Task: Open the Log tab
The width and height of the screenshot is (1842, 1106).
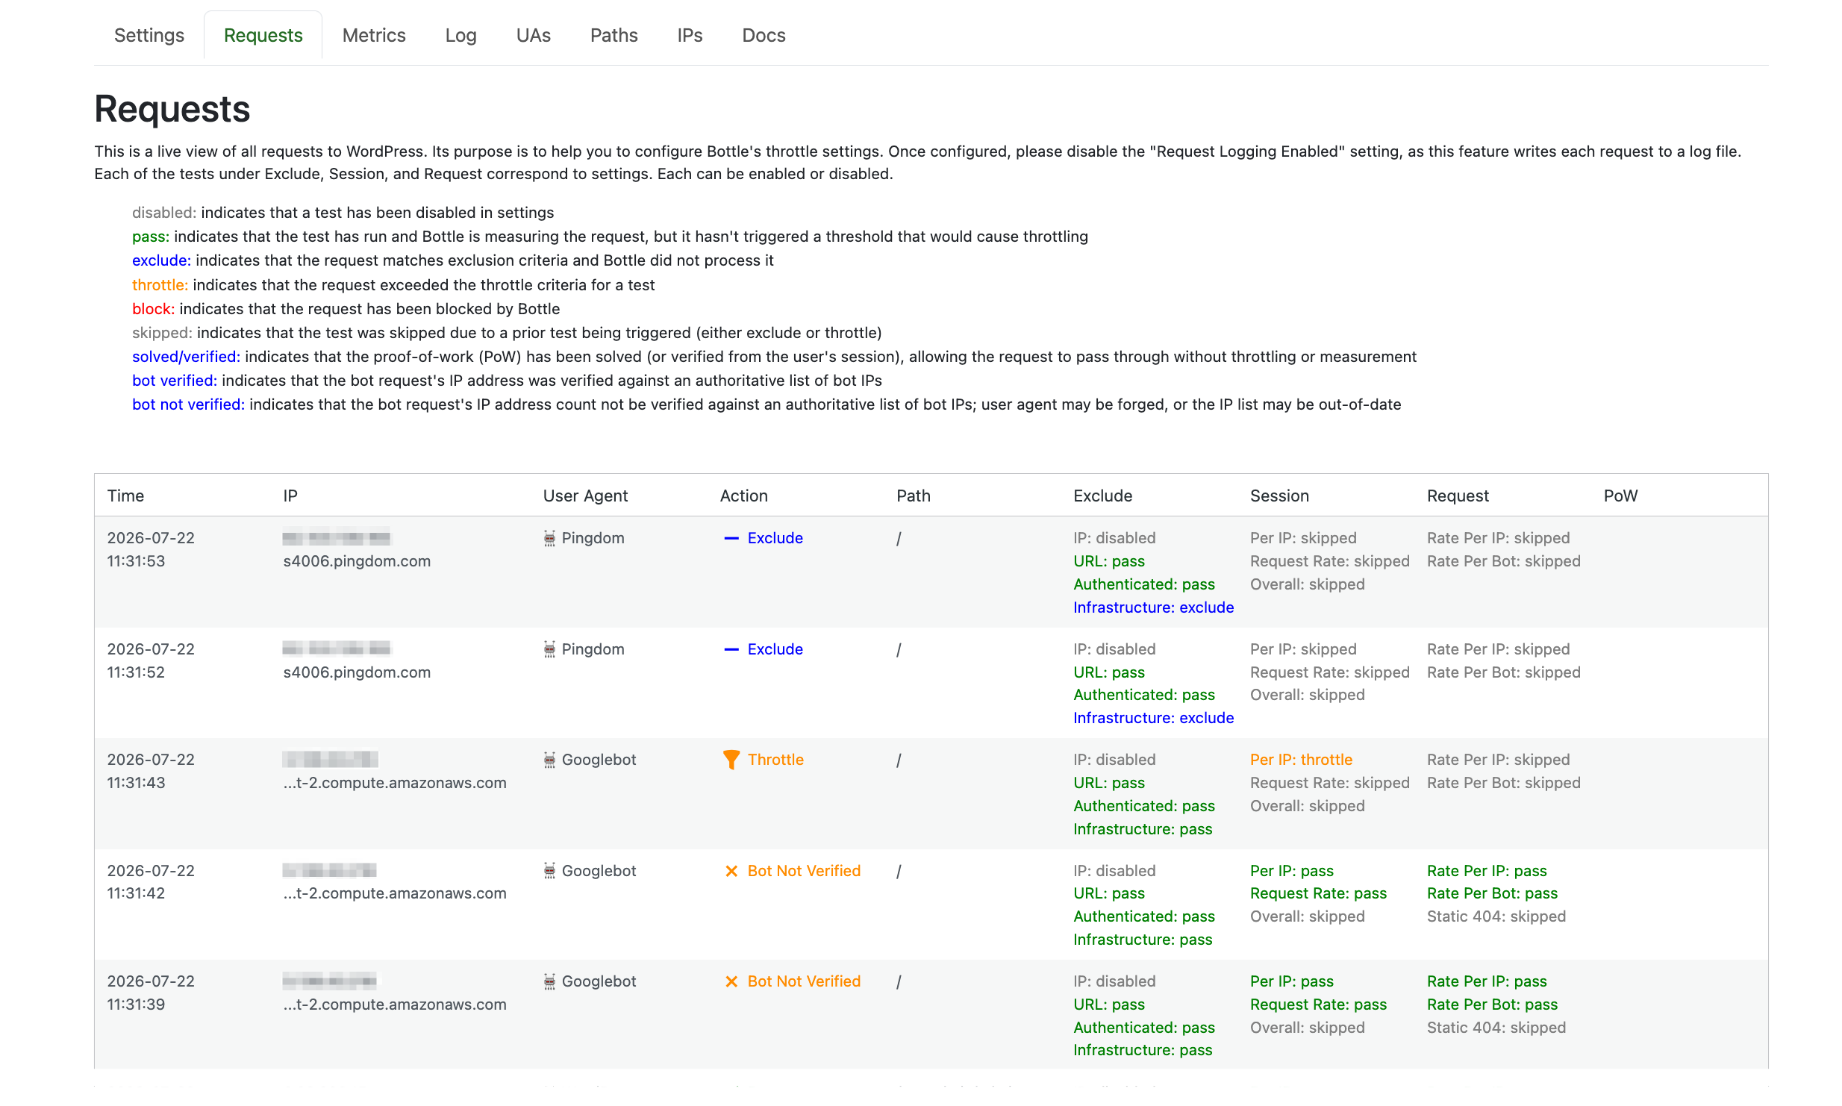Action: pos(460,35)
